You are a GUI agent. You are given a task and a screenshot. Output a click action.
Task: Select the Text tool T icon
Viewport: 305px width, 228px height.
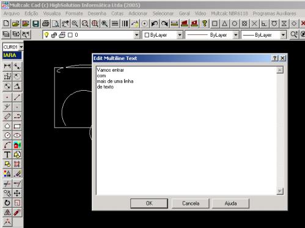(7, 154)
